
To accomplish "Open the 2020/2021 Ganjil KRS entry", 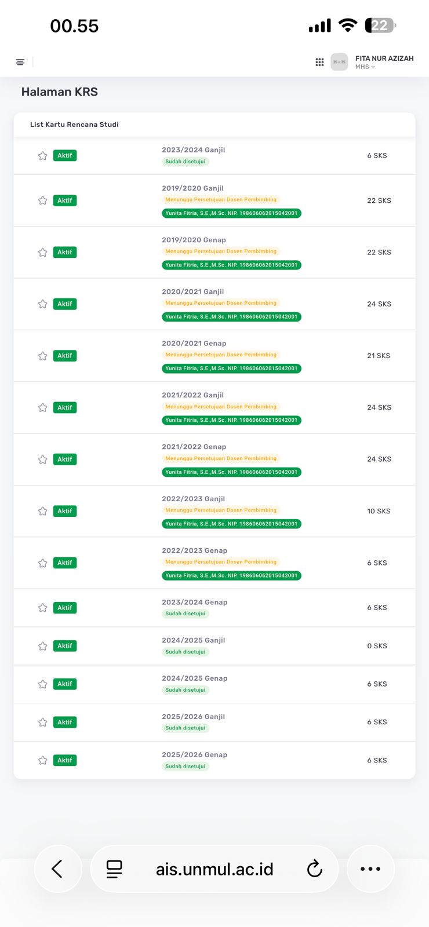I will (192, 291).
